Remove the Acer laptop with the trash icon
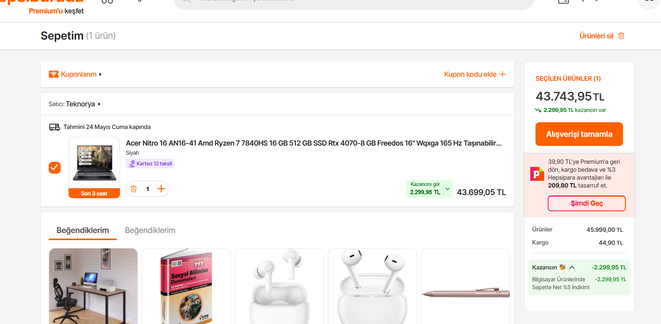Image resolution: width=661 pixels, height=324 pixels. click(134, 189)
